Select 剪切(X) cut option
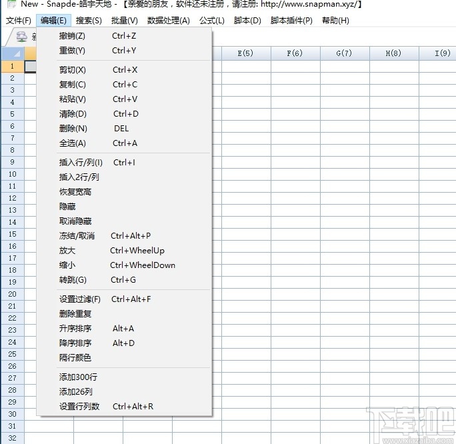This screenshot has width=456, height=444. pyautogui.click(x=125, y=70)
